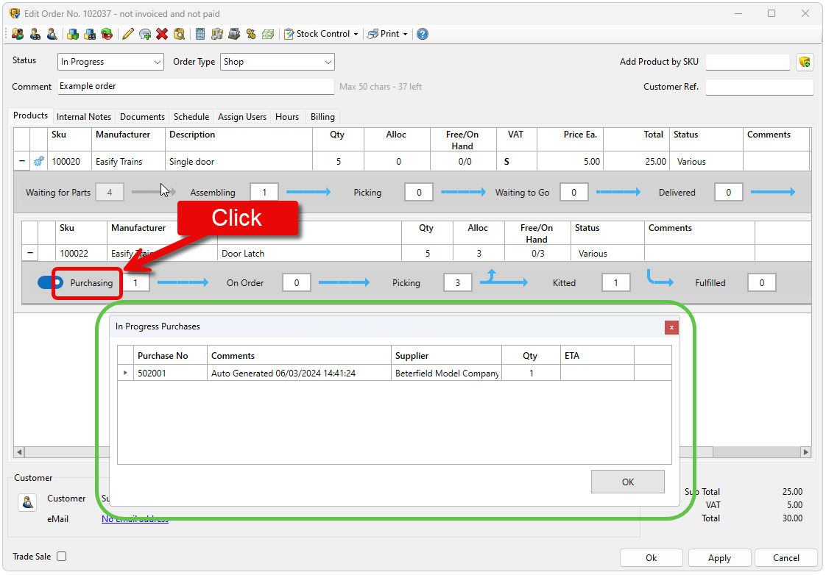Toggle the blue Purchasing switch
This screenshot has width=826, height=575.
coord(50,283)
